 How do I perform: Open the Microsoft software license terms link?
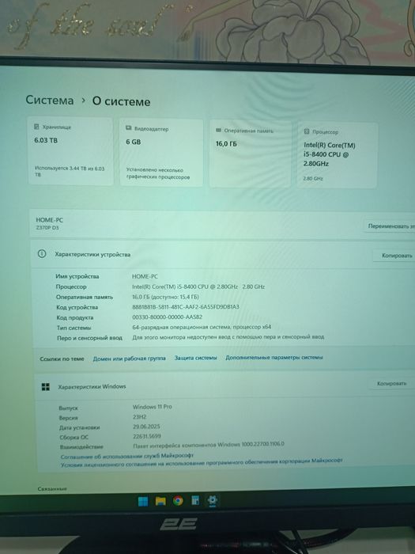202,462
